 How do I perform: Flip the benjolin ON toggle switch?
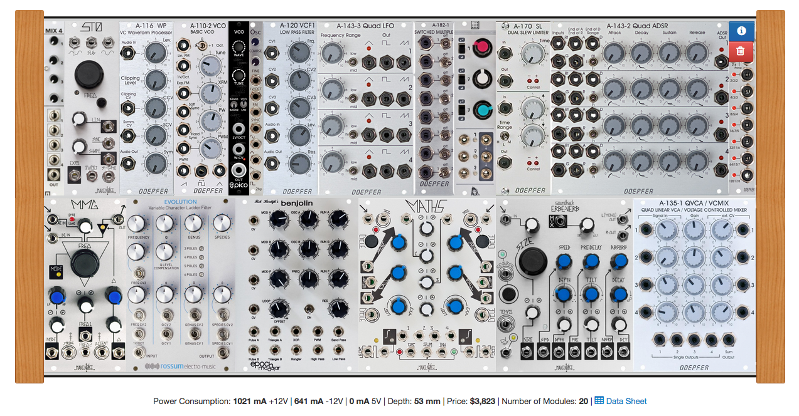[x=308, y=309]
